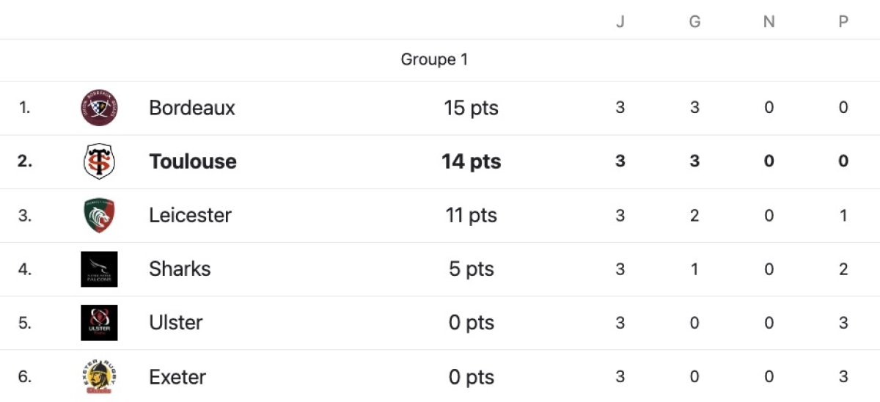Open the Ulster team name link
880x402 pixels.
click(x=176, y=323)
